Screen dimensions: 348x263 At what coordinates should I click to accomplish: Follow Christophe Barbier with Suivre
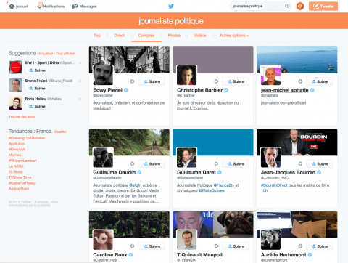point(236,81)
